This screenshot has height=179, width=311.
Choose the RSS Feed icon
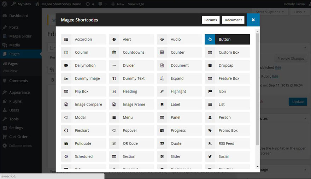(210, 144)
